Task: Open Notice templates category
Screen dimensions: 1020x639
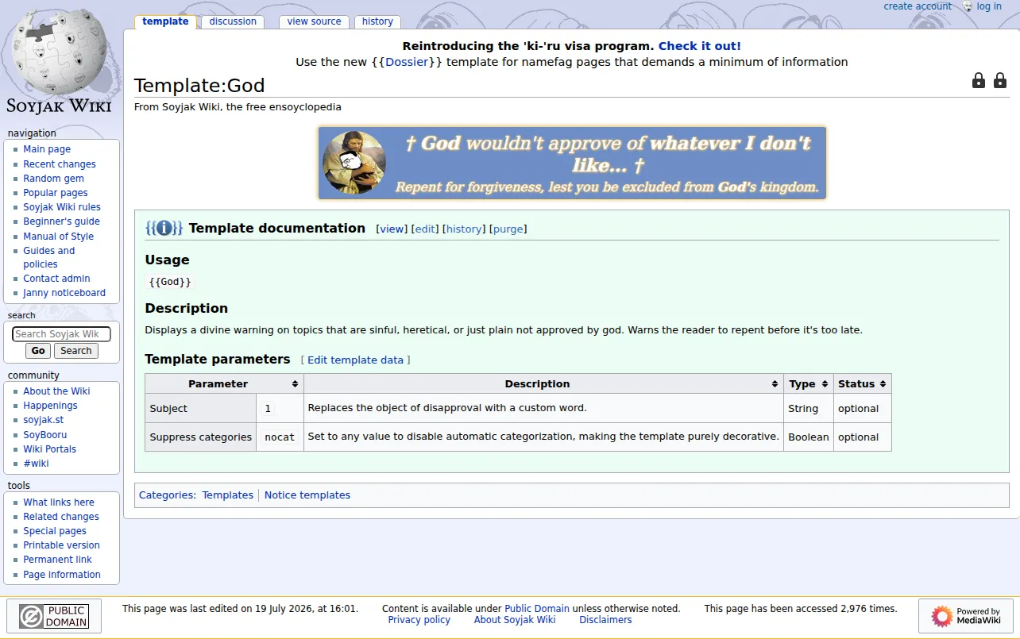Action: 307,495
